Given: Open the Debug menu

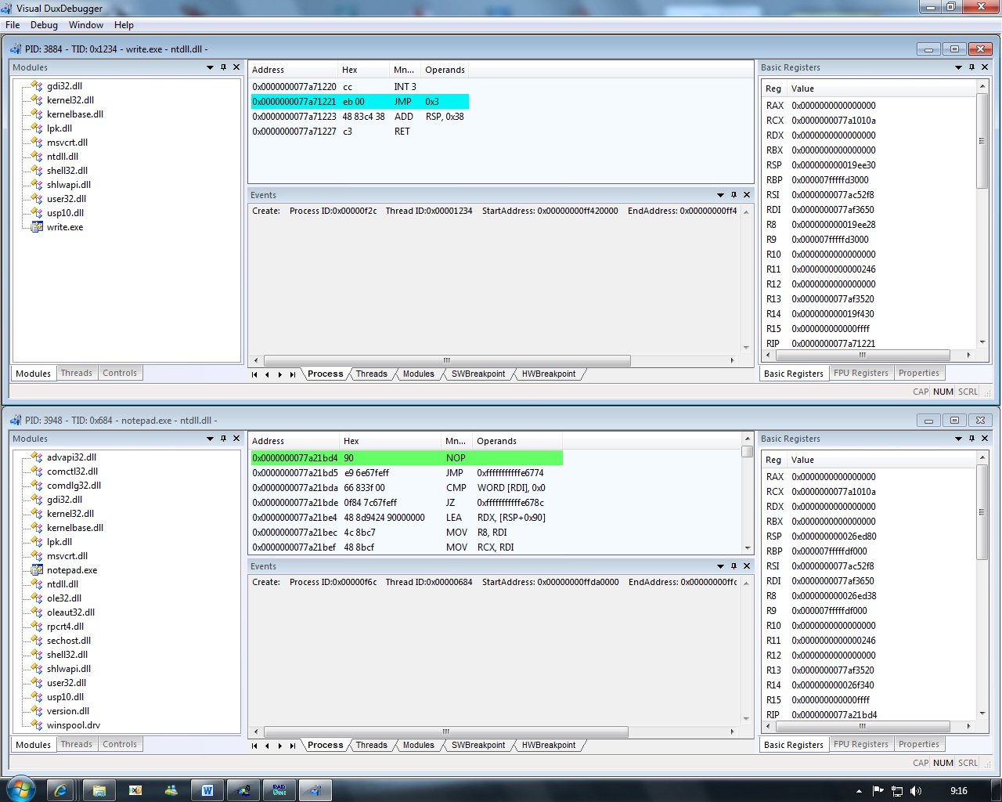Looking at the screenshot, I should (x=44, y=24).
